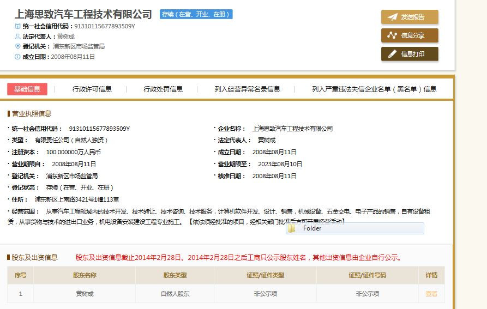The height and width of the screenshot is (309, 487).
Task: Click the 证照/证件号码 column header
Action: pyautogui.click(x=367, y=275)
